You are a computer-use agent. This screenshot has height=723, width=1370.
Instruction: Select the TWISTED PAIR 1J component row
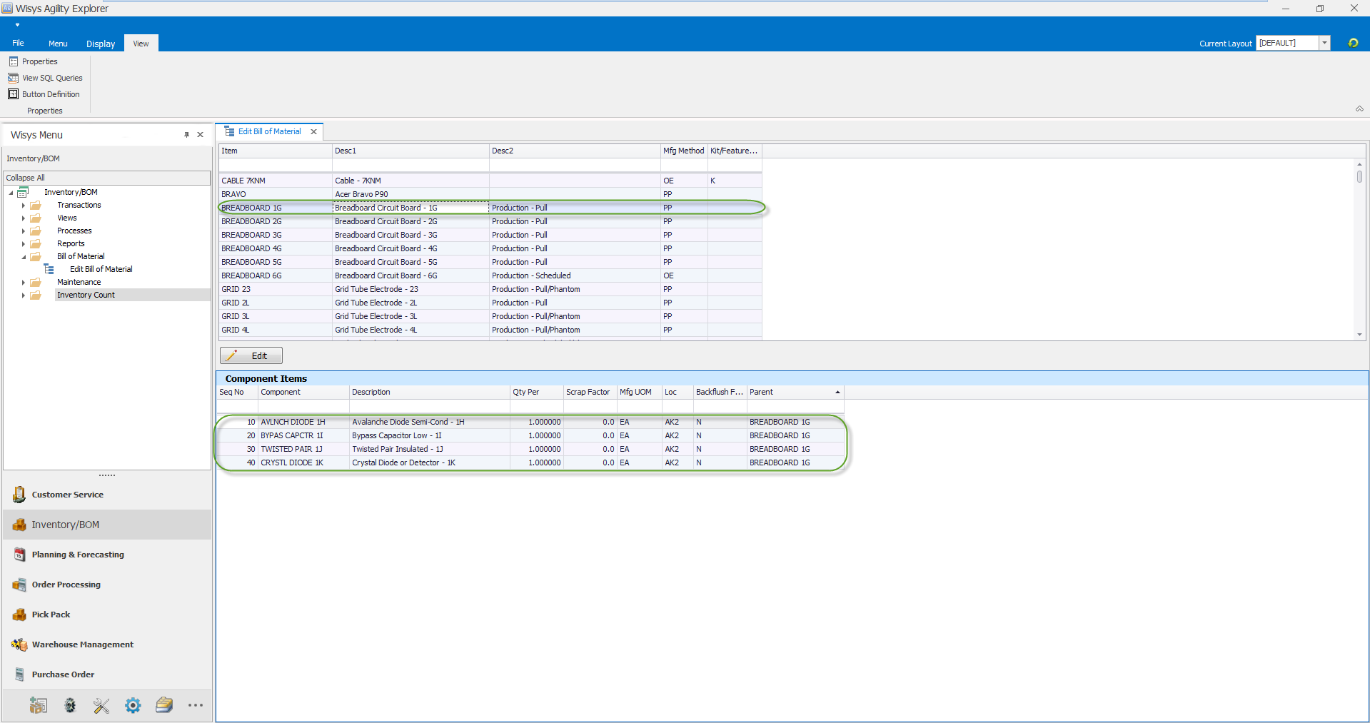tap(530, 449)
